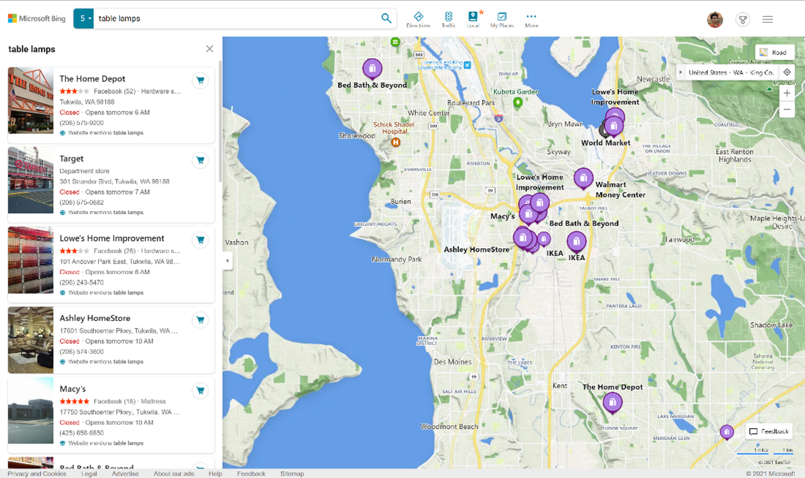Open the Local toolbar item

[473, 20]
